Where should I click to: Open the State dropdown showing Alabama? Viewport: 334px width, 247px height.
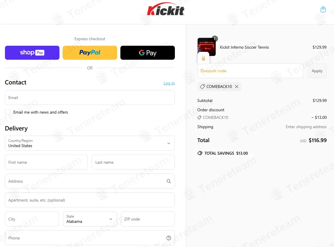(x=90, y=219)
